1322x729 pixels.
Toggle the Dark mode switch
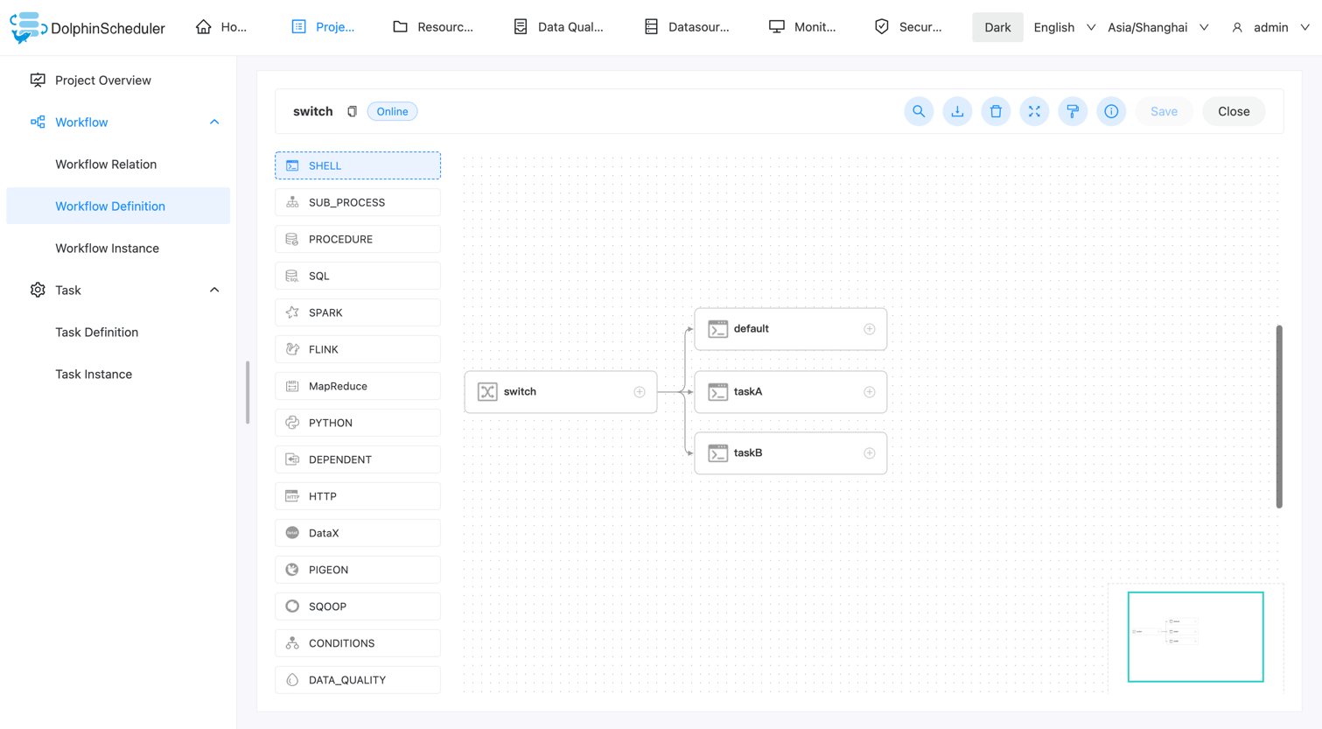tap(997, 27)
